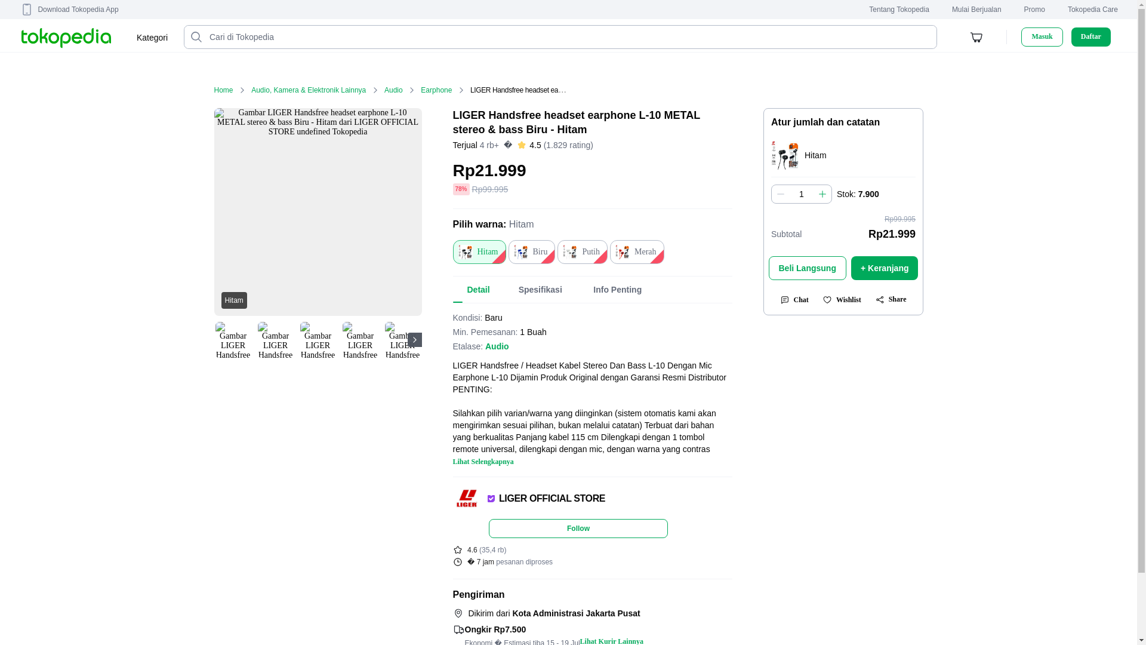Click the quantity input field
The height and width of the screenshot is (645, 1146).
coord(802,194)
